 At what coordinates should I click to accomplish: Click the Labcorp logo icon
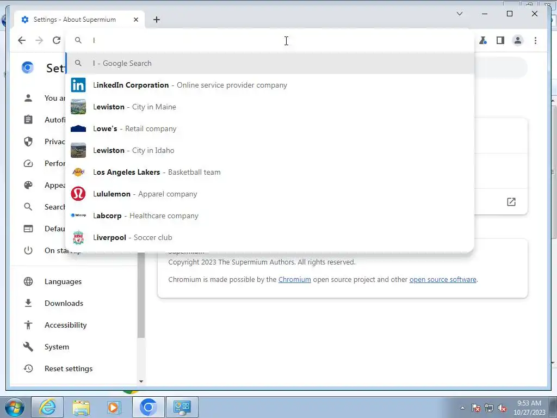78,216
